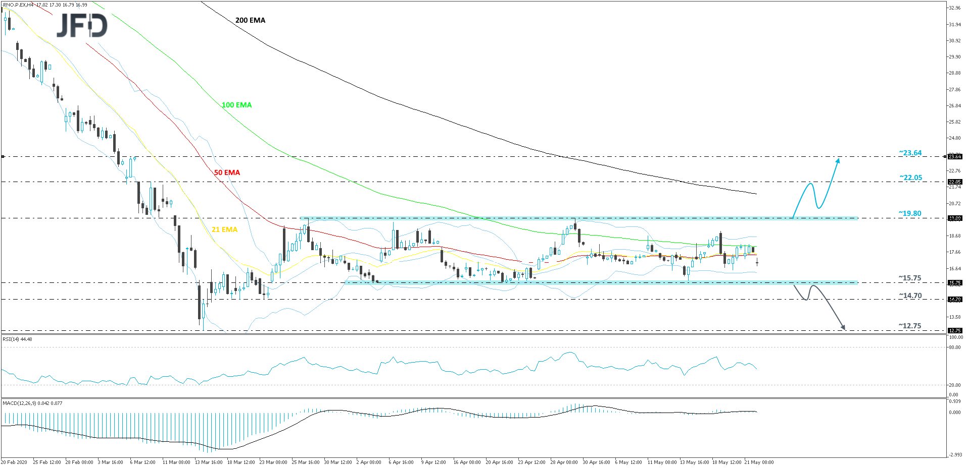Open the RSI(14) indicator label
The width and height of the screenshot is (968, 468).
[17, 339]
